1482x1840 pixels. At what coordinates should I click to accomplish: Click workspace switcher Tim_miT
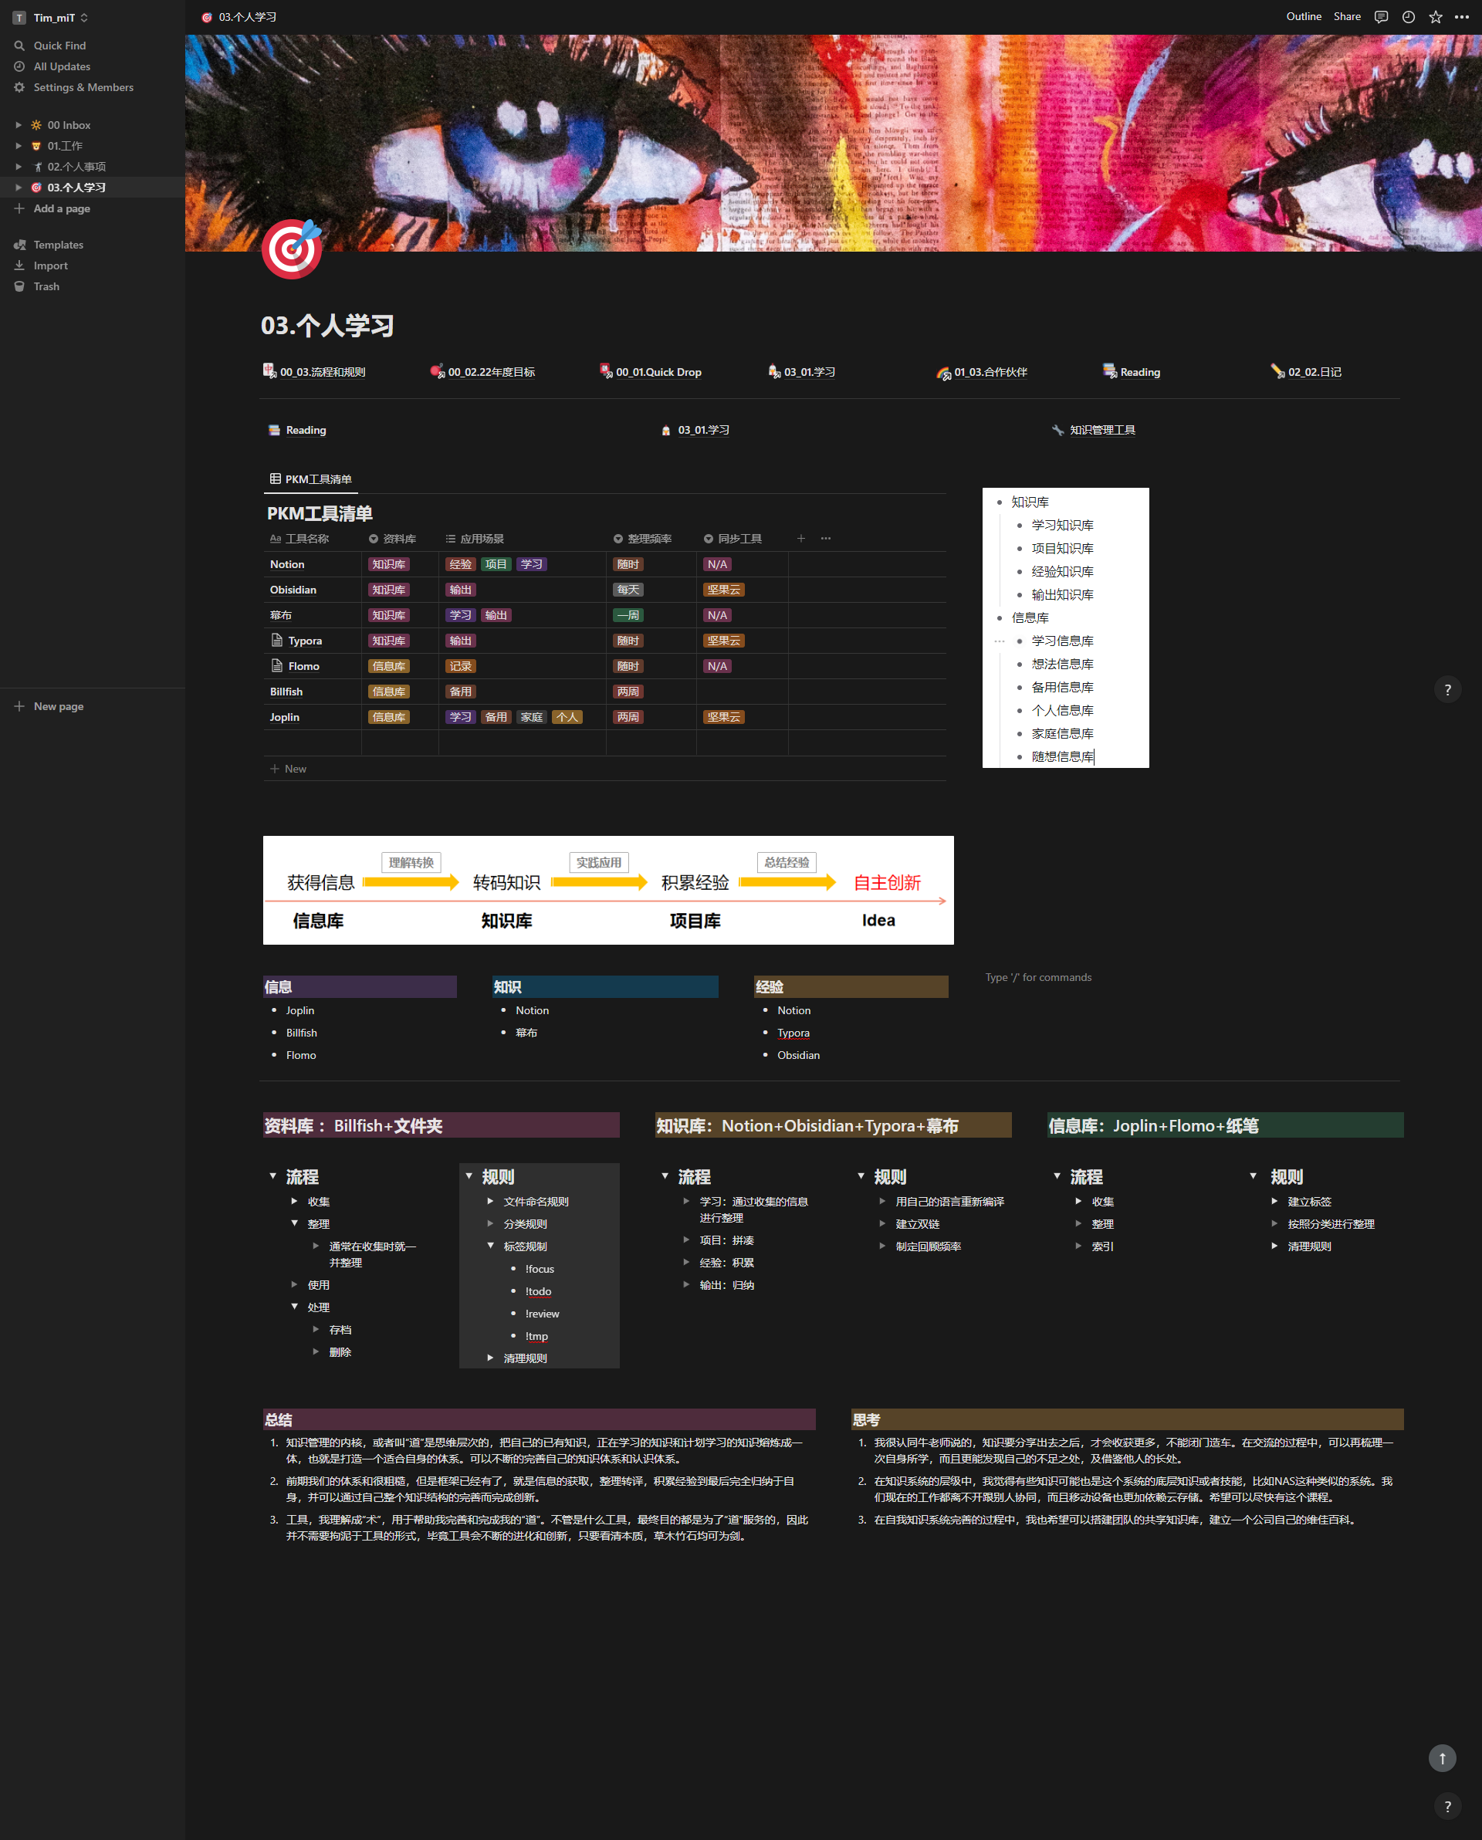[51, 17]
